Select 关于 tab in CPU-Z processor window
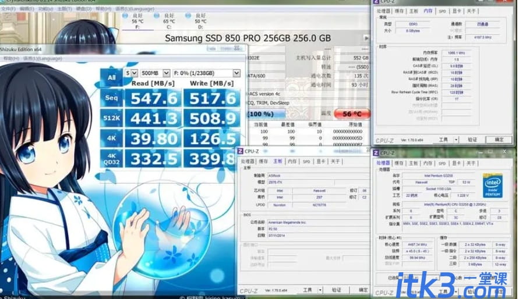This screenshot has height=299, width=519. (471, 163)
